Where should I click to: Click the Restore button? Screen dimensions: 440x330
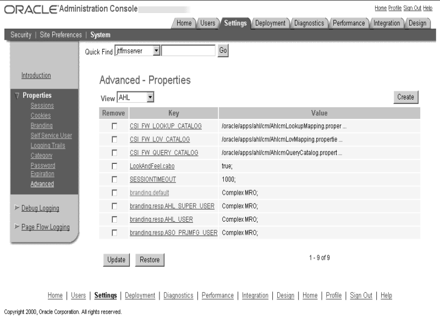(150, 260)
